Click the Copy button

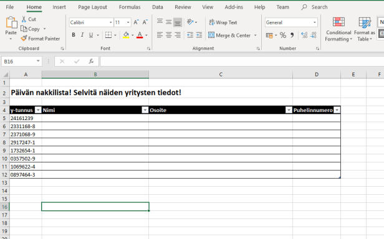pyautogui.click(x=31, y=29)
